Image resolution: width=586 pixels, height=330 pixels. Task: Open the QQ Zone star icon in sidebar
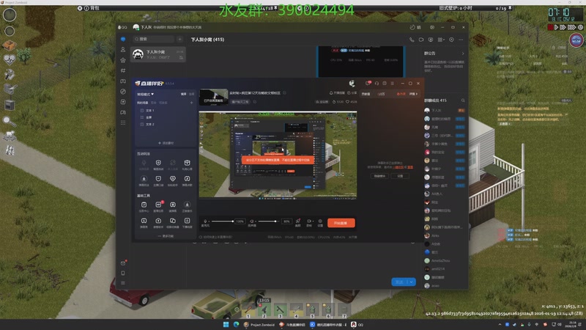coord(123,60)
